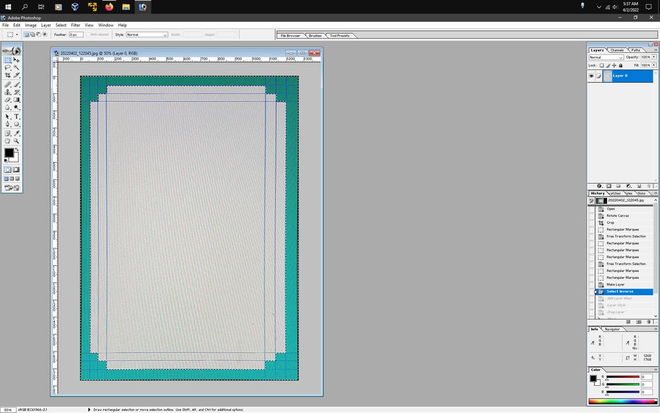Select the History Brush tool
660x413 pixels.
click(x=17, y=92)
